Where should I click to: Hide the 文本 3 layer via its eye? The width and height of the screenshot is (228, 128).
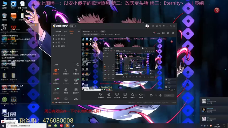pyautogui.click(x=53, y=35)
